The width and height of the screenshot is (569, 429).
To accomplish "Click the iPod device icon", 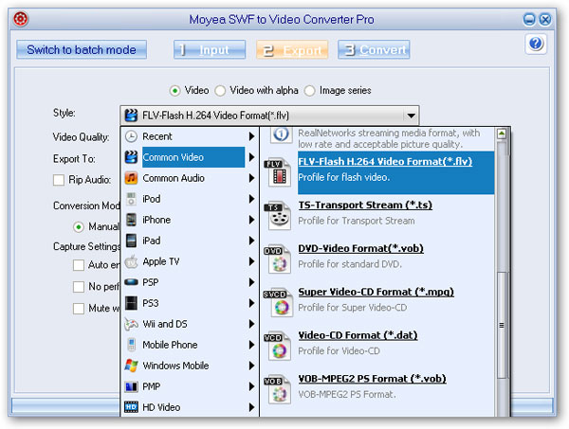I will click(131, 199).
